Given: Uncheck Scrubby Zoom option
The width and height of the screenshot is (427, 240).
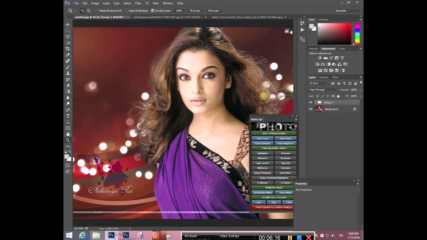Looking at the screenshot, I should (153, 11).
